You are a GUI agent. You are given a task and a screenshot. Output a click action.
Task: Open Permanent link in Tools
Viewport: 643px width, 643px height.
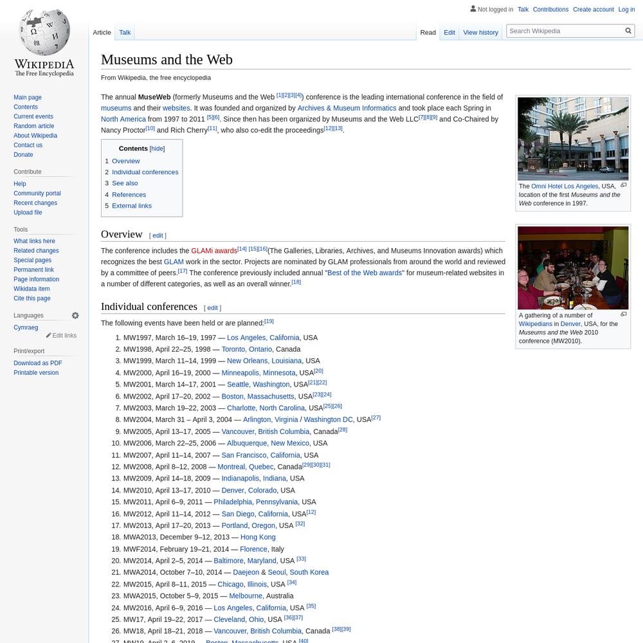tap(33, 270)
